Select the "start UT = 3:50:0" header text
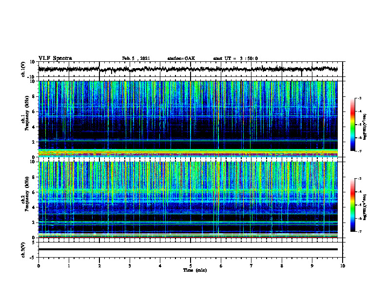 point(235,58)
